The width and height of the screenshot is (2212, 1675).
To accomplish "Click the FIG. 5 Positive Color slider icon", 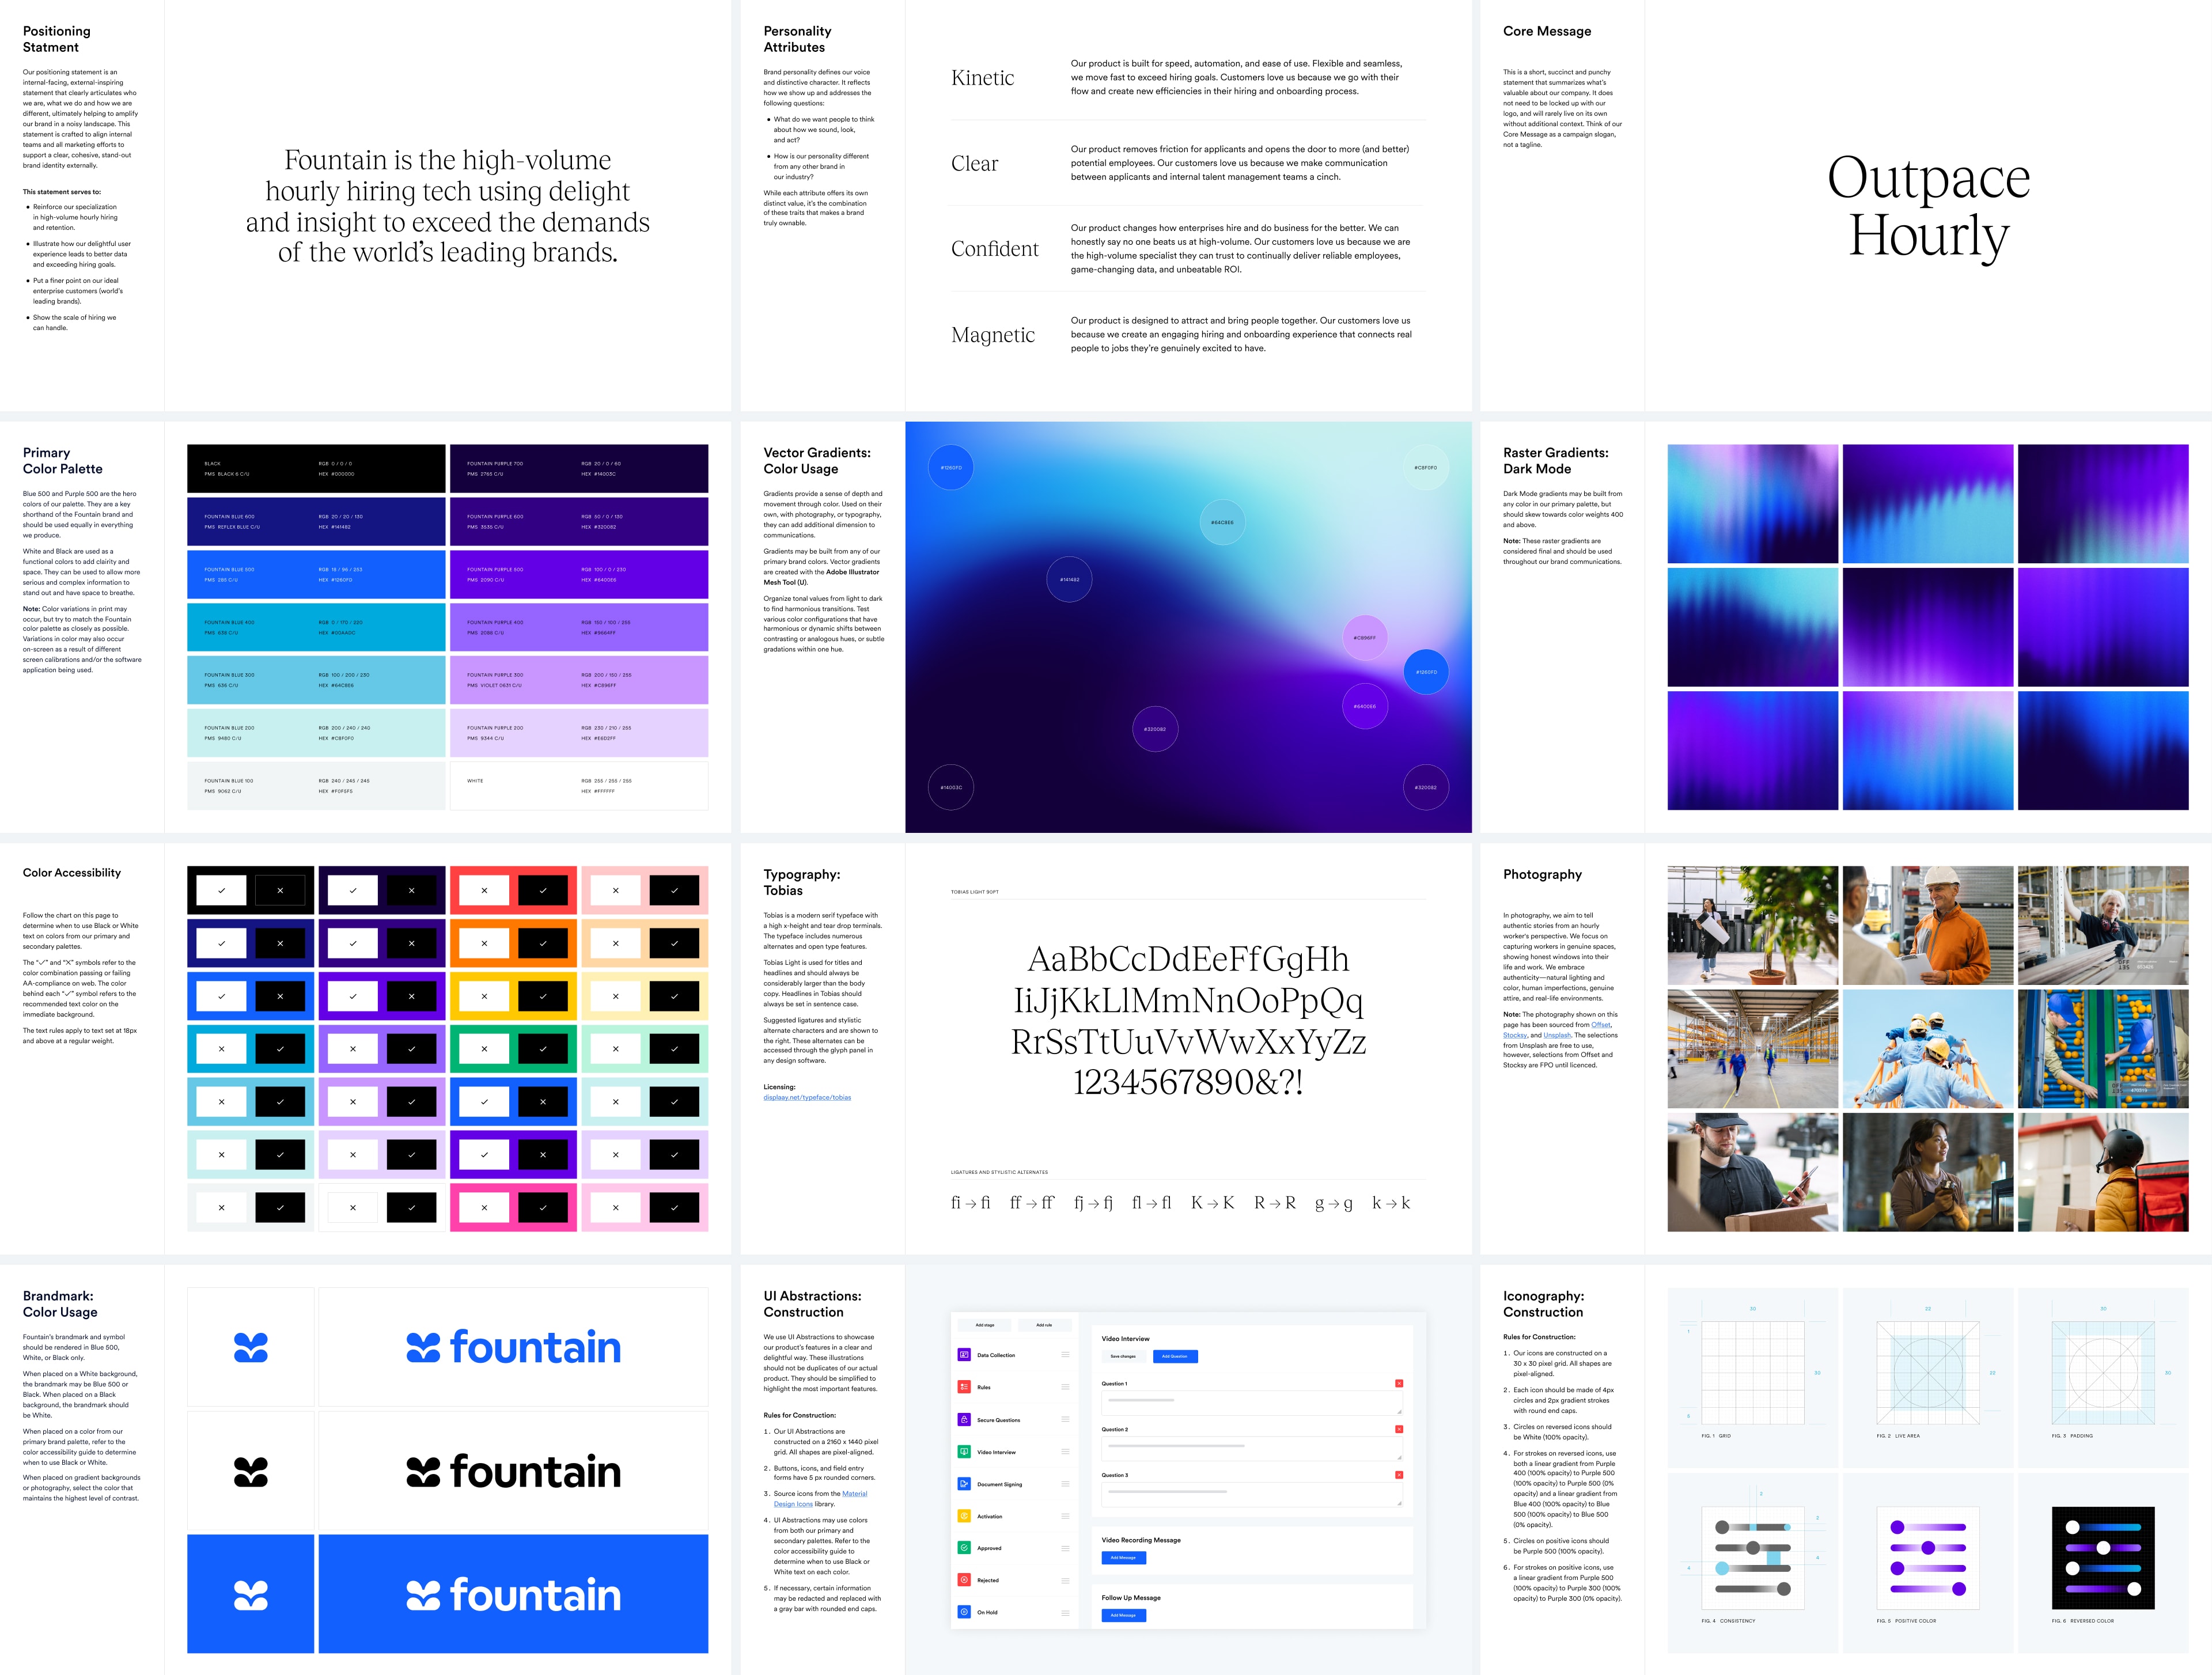I will point(1928,1557).
